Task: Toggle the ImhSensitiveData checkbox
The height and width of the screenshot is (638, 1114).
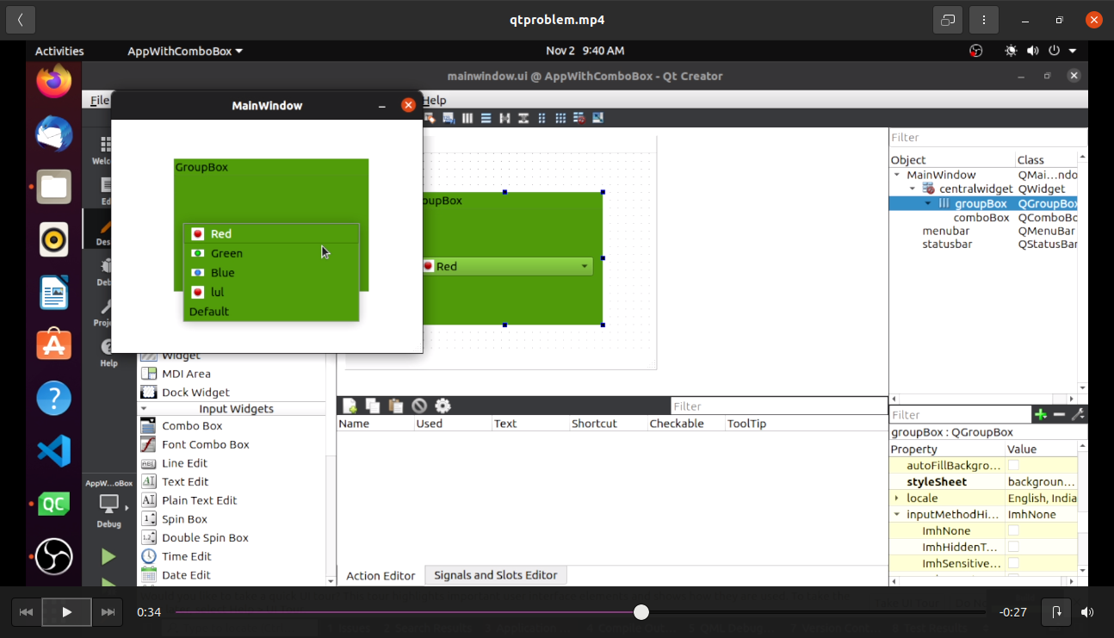Action: click(1013, 564)
